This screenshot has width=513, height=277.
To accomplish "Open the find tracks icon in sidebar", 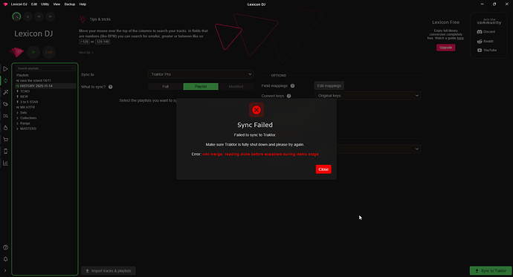I will [x=5, y=116].
